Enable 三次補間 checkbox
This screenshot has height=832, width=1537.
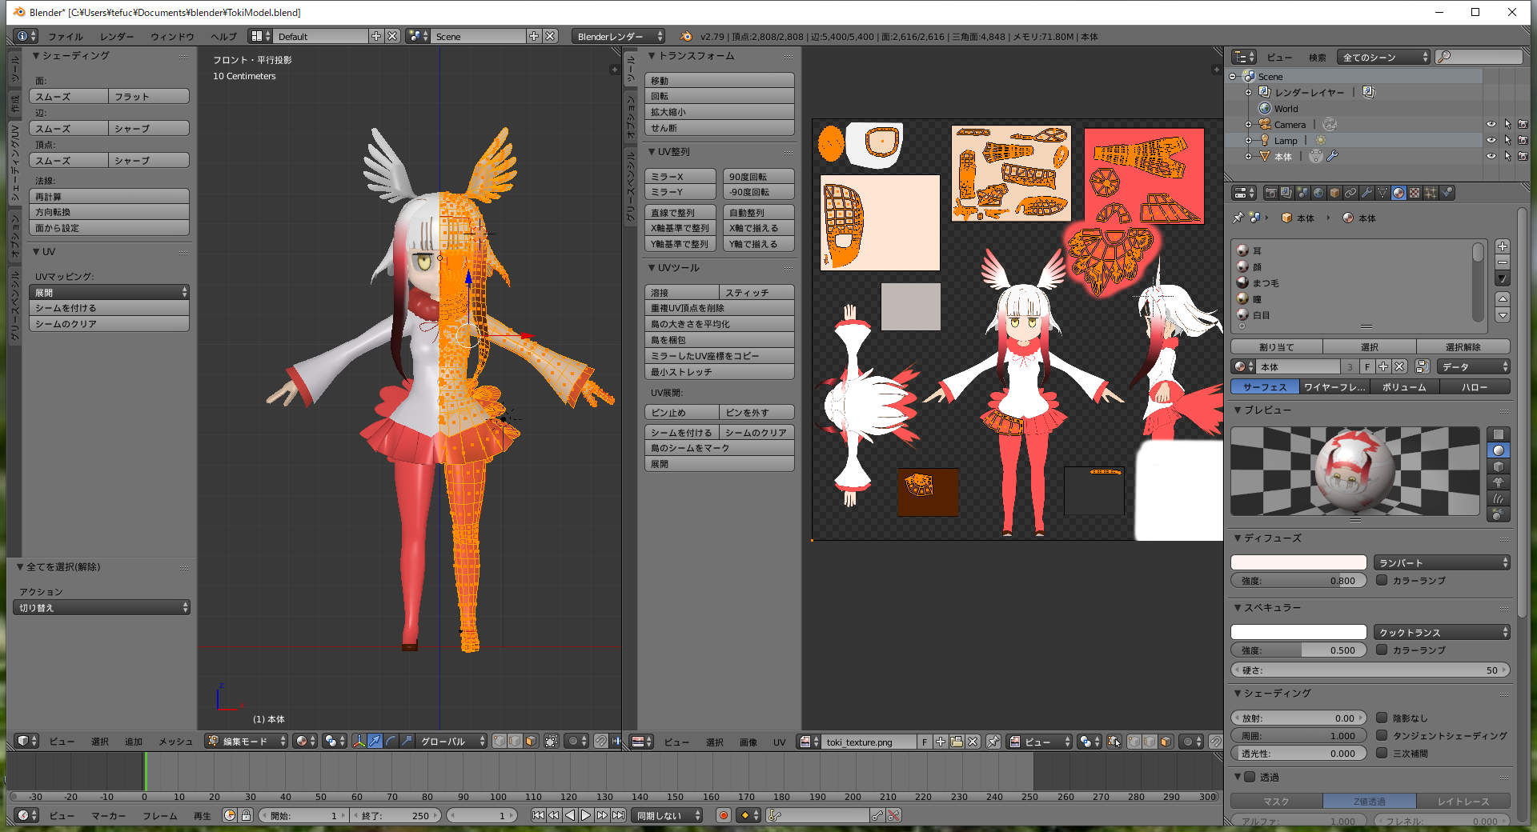click(x=1382, y=753)
